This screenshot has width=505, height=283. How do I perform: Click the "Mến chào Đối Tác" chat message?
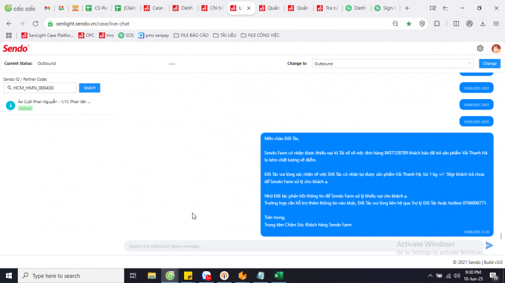click(377, 185)
